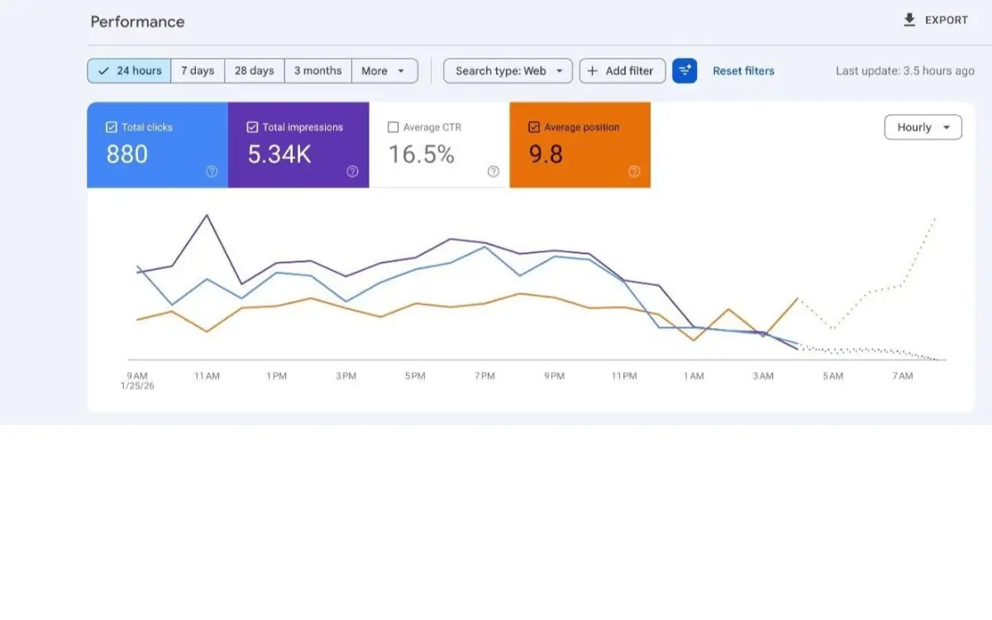Click the help icon on Average position card
Screen dimensions: 992x620
[x=634, y=171]
